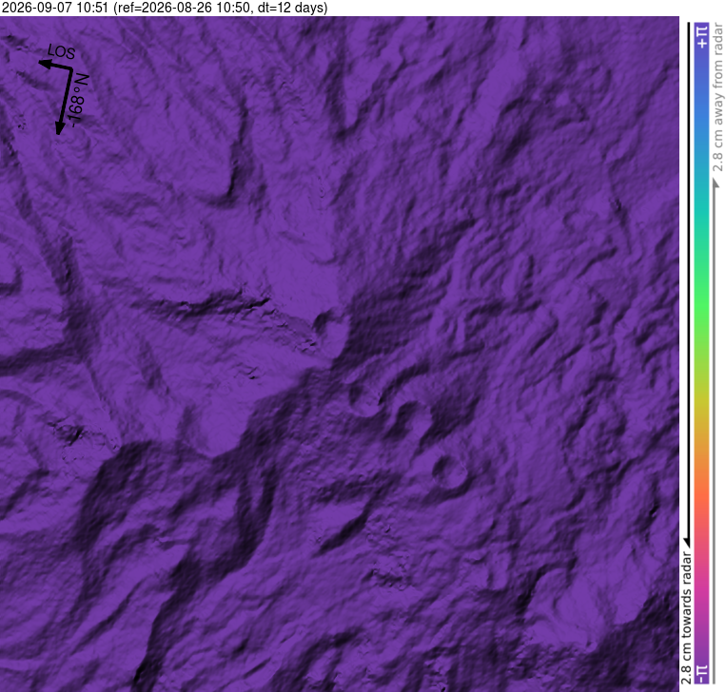Click the dt=12 days text in the title
The width and height of the screenshot is (726, 692).
coord(290,8)
